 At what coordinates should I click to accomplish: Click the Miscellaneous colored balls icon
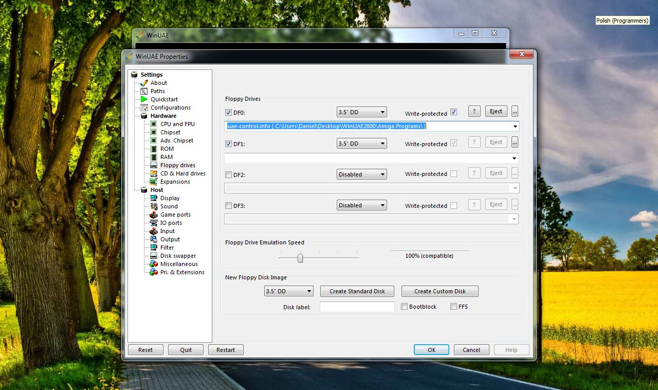click(x=154, y=264)
